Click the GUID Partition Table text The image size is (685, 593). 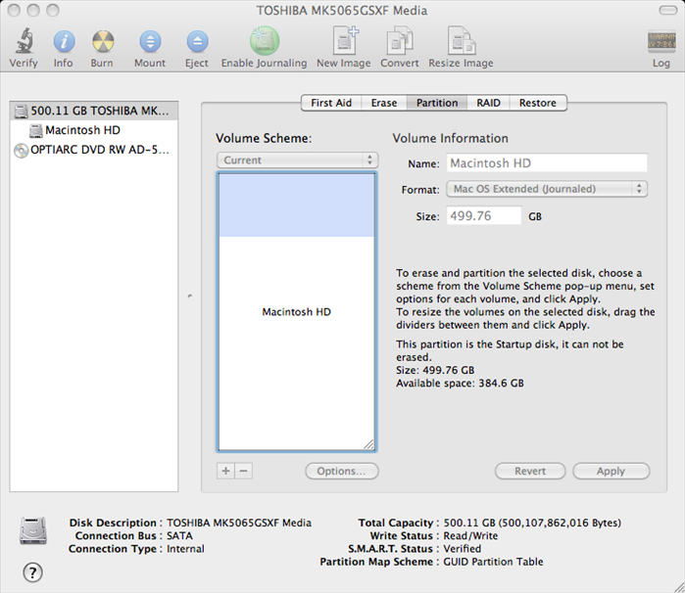click(x=493, y=562)
